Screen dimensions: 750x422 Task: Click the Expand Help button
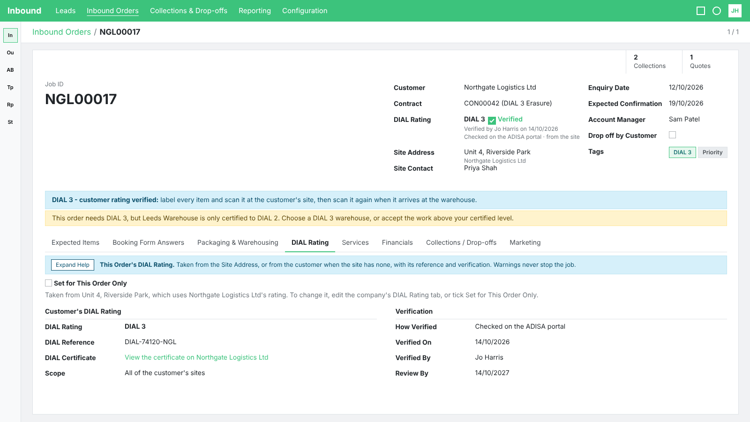pos(73,265)
